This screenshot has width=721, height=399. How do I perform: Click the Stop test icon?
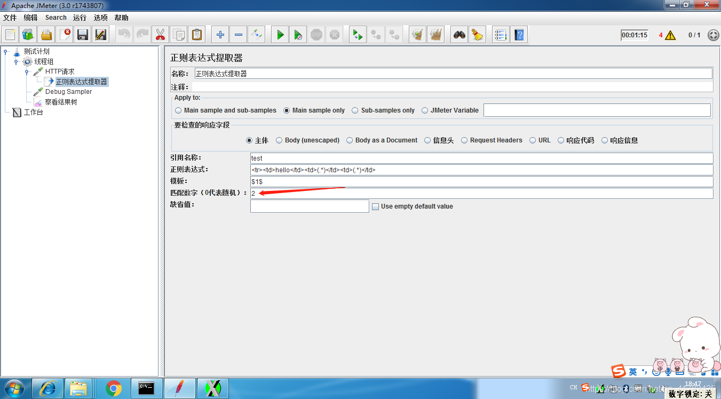[316, 35]
